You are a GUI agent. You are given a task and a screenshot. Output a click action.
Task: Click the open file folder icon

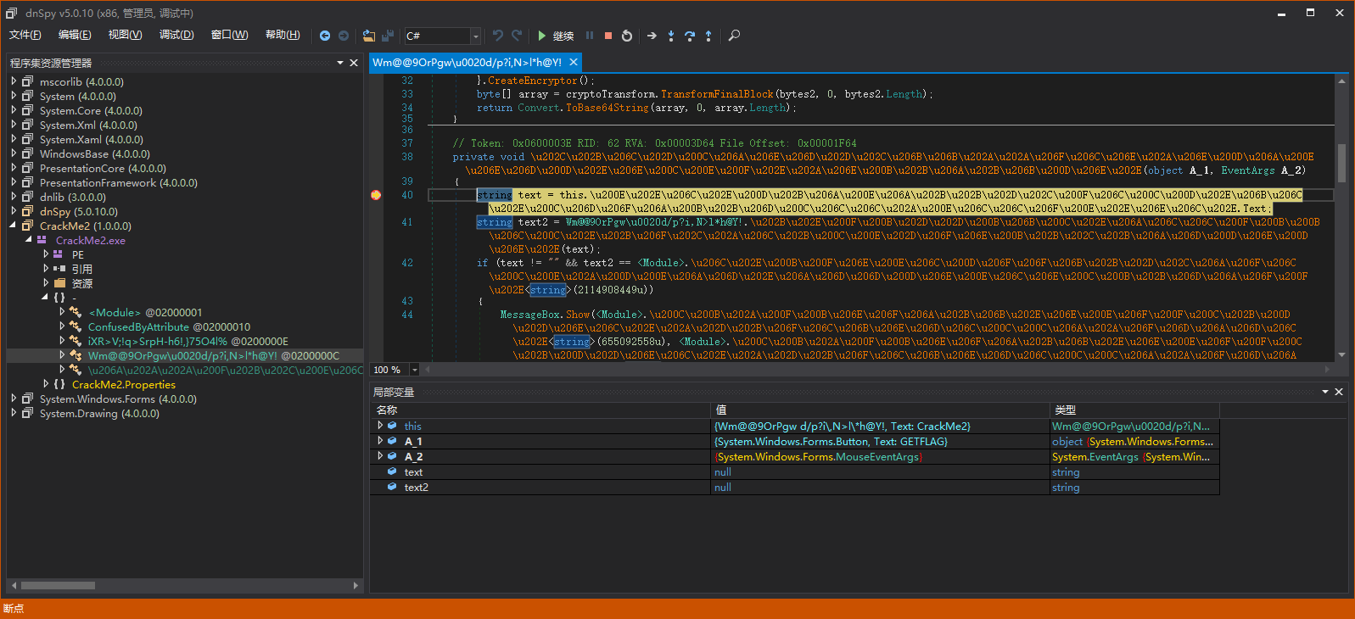(x=368, y=36)
